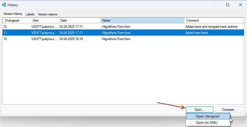Click the Compare... button

[229, 110]
